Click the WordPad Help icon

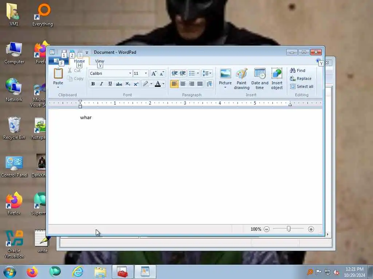[318, 61]
